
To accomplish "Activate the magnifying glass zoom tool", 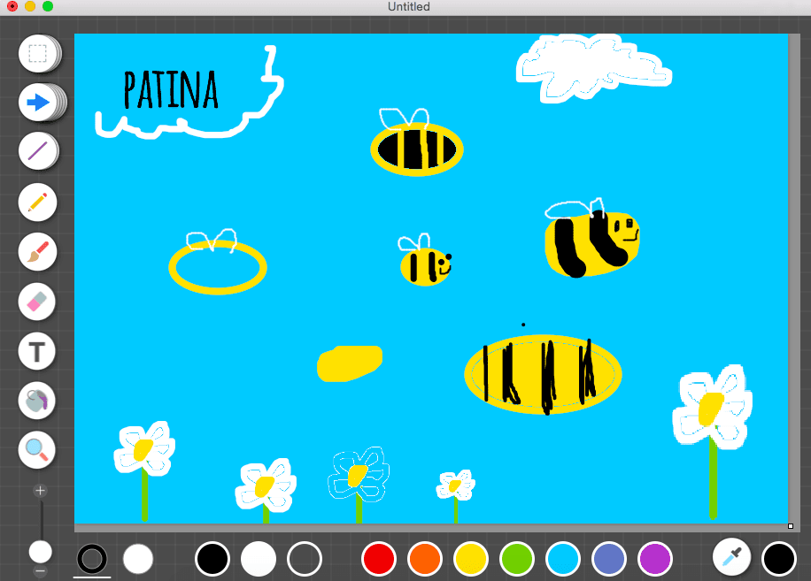I will tap(37, 450).
